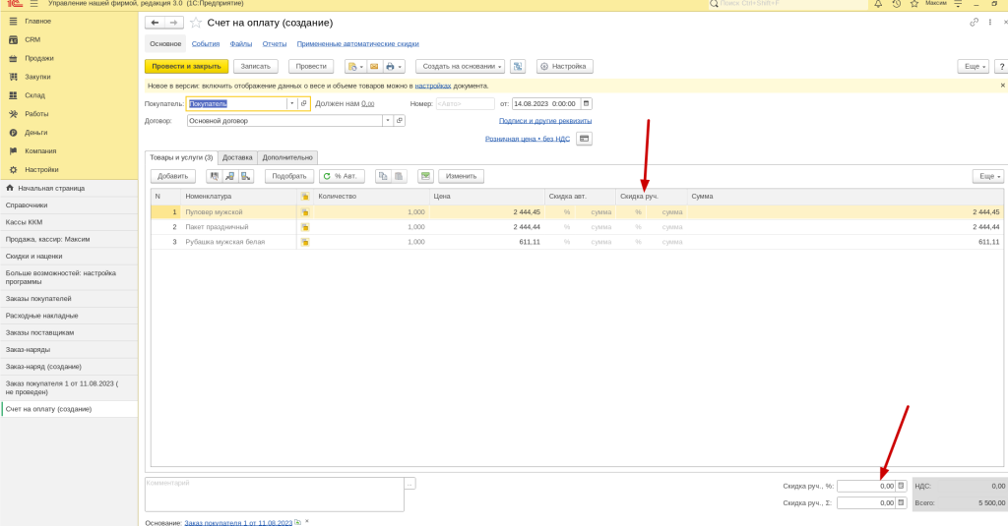Image resolution: width=1008 pixels, height=526 pixels.
Task: Click the 611,11 price cell
Action: 486,242
